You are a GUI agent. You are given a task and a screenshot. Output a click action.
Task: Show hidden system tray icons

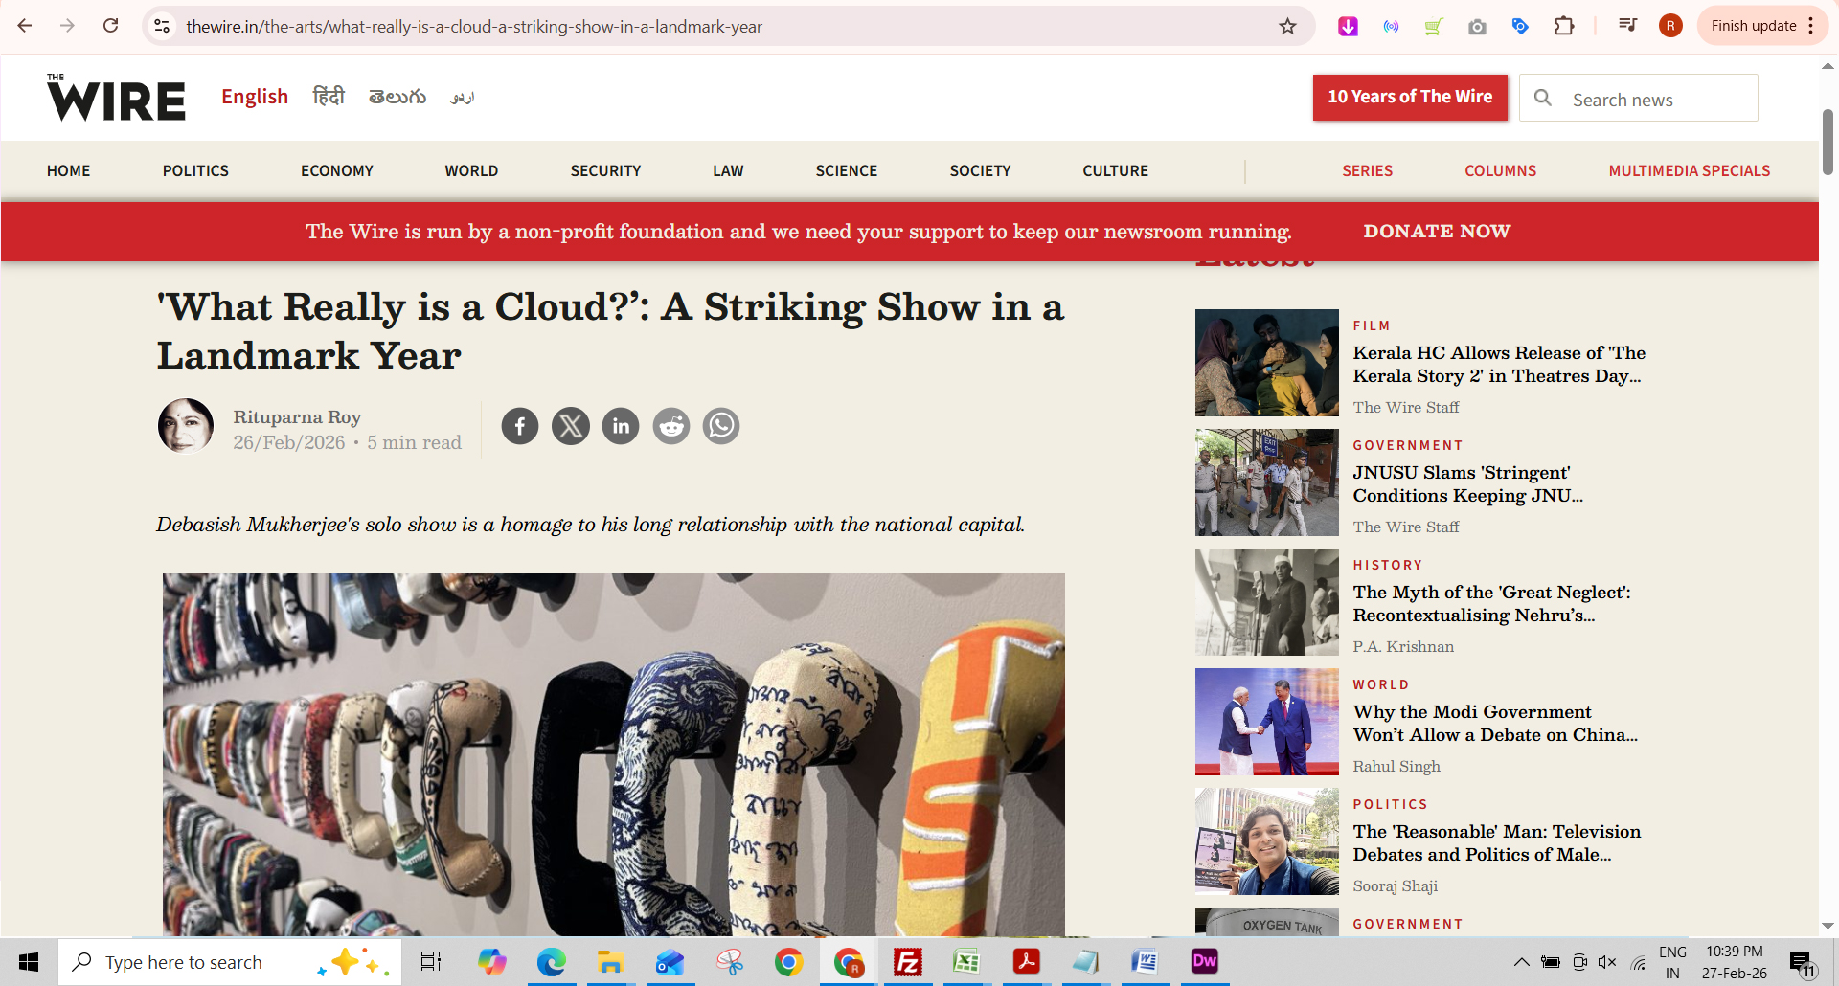point(1521,962)
